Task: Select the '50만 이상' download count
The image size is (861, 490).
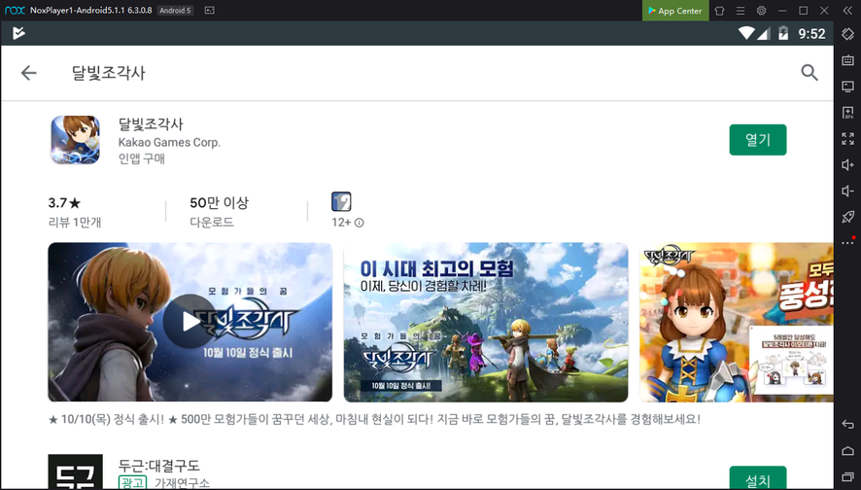Action: click(x=219, y=202)
